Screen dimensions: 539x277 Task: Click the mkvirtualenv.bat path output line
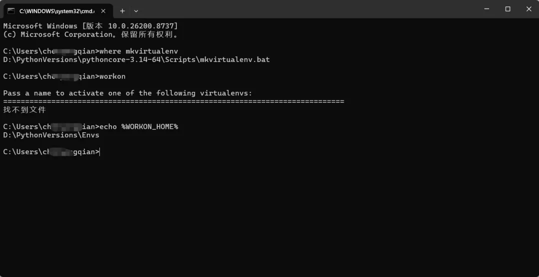[x=136, y=60]
